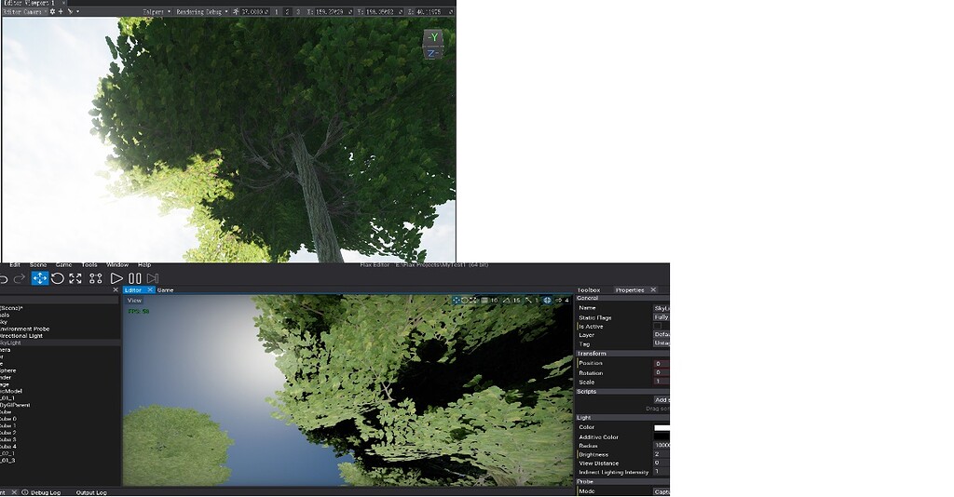Switch to the Toolbox tab
Screen dimensions: 954x497
click(589, 290)
